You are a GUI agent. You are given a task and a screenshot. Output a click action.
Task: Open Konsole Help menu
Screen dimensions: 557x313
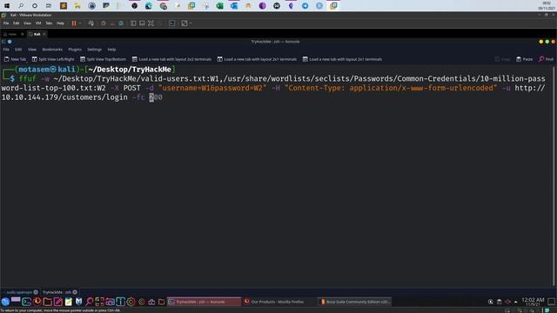pyautogui.click(x=111, y=50)
